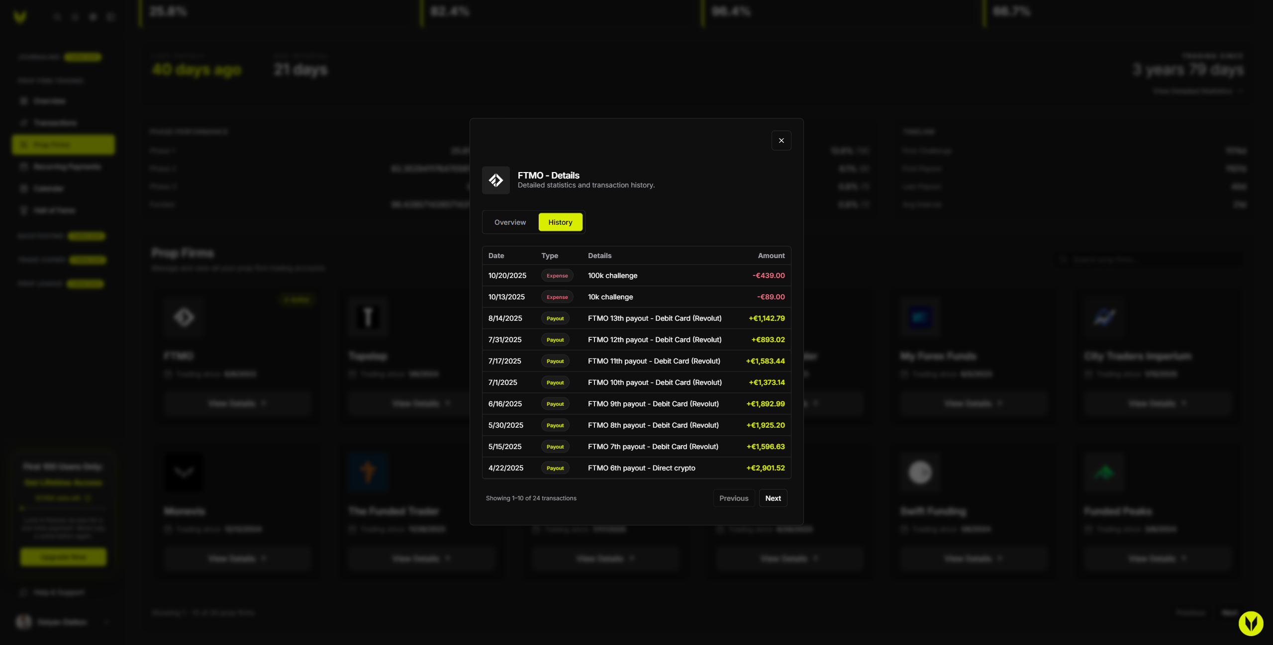Click the +€1,373.14 amount
This screenshot has width=1273, height=645.
click(x=767, y=382)
